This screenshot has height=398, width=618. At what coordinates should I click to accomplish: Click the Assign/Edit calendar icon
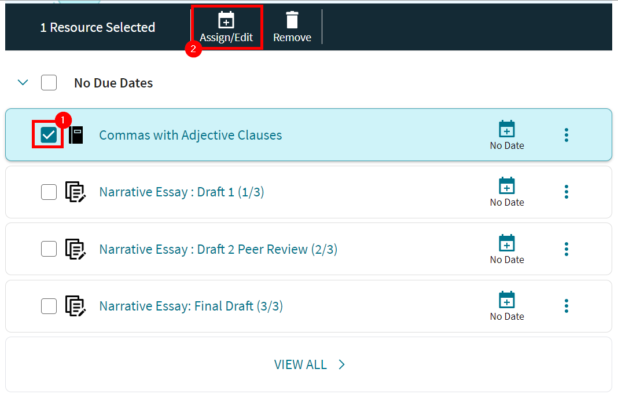coord(226,20)
